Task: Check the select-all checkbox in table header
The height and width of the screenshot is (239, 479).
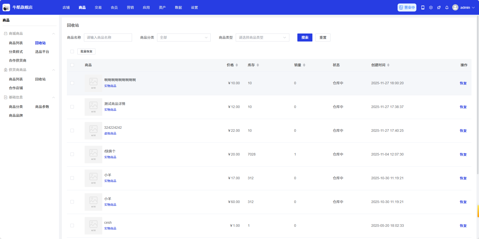Action: click(x=72, y=65)
